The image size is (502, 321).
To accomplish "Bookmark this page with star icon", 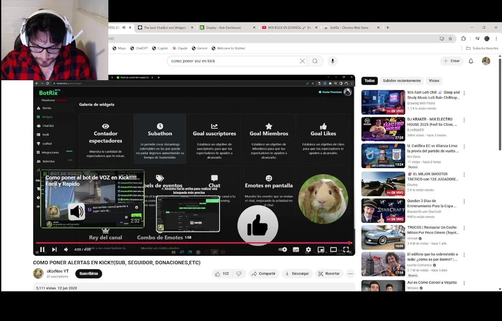I will click(x=450, y=39).
